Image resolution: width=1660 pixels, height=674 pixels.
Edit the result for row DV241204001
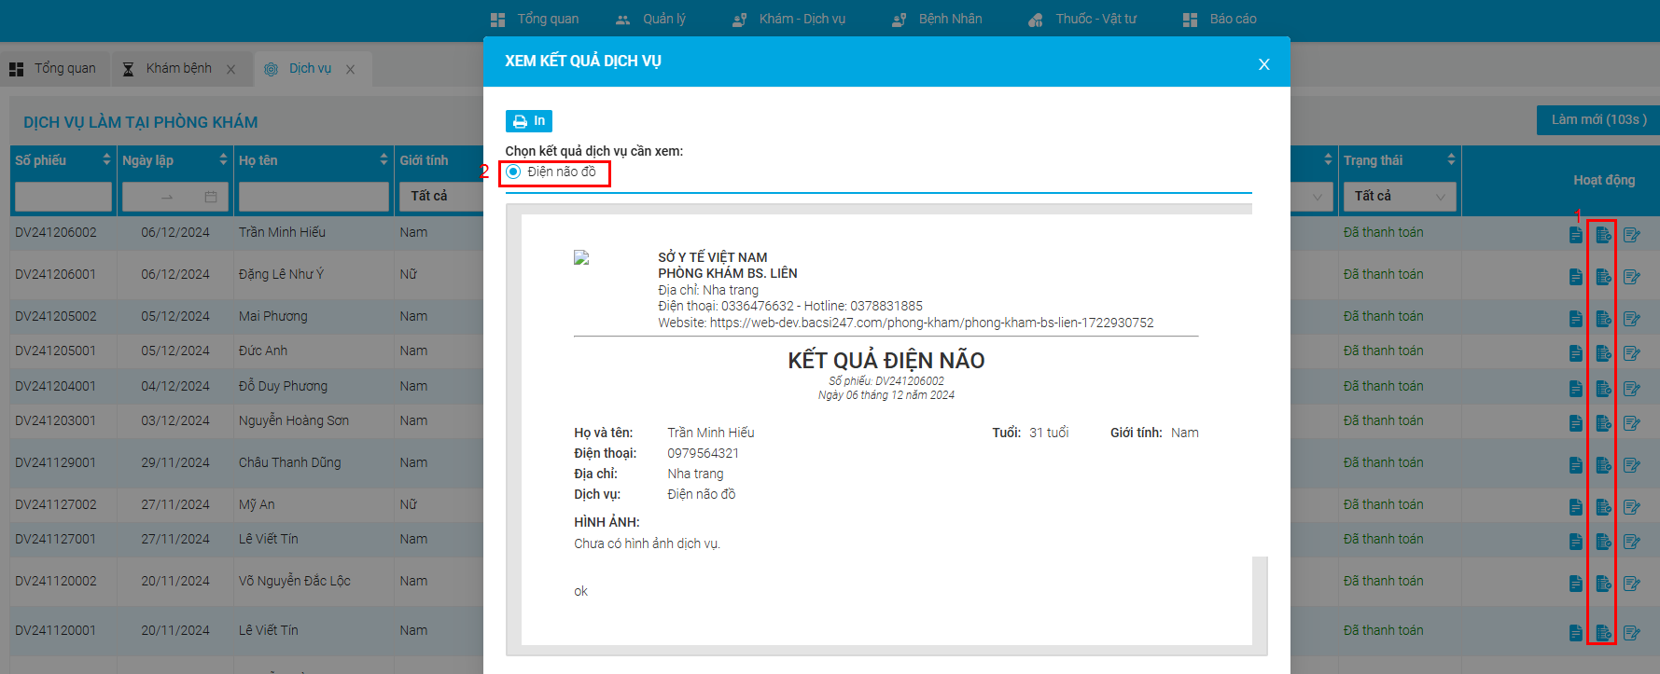[x=1631, y=389]
